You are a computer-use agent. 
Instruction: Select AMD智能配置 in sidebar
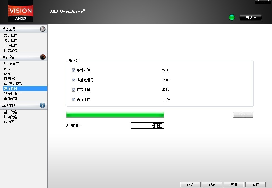point(13,84)
